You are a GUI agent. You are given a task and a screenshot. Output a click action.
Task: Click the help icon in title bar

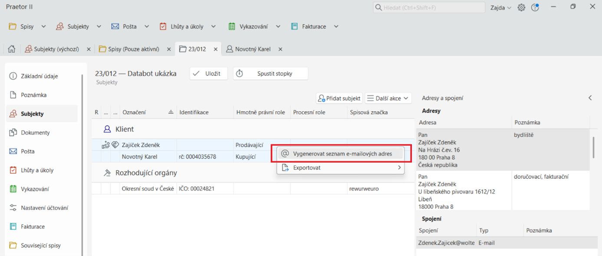(535, 7)
